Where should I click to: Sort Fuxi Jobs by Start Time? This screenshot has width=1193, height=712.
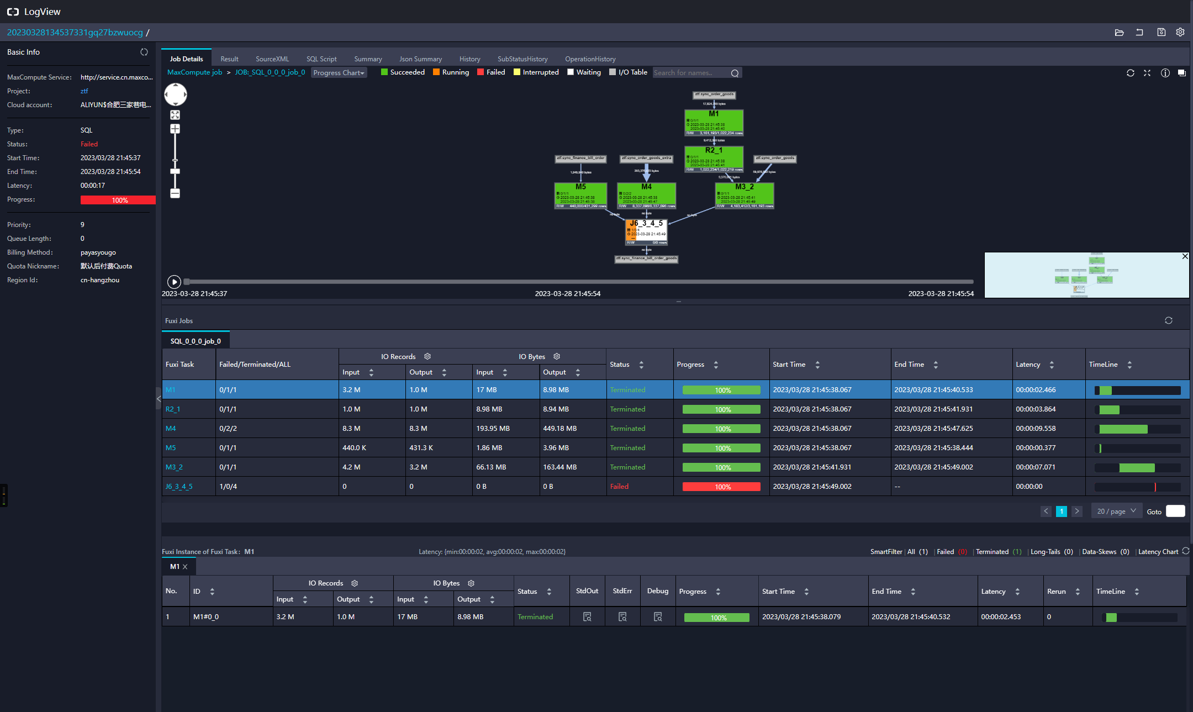817,365
